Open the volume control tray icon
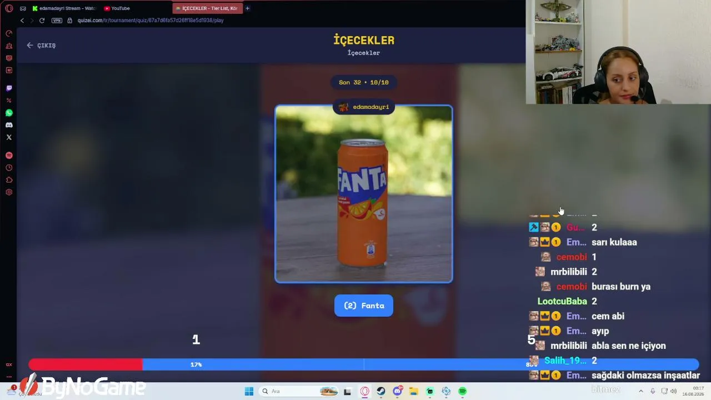Screen dimensions: 711x400 [673, 391]
